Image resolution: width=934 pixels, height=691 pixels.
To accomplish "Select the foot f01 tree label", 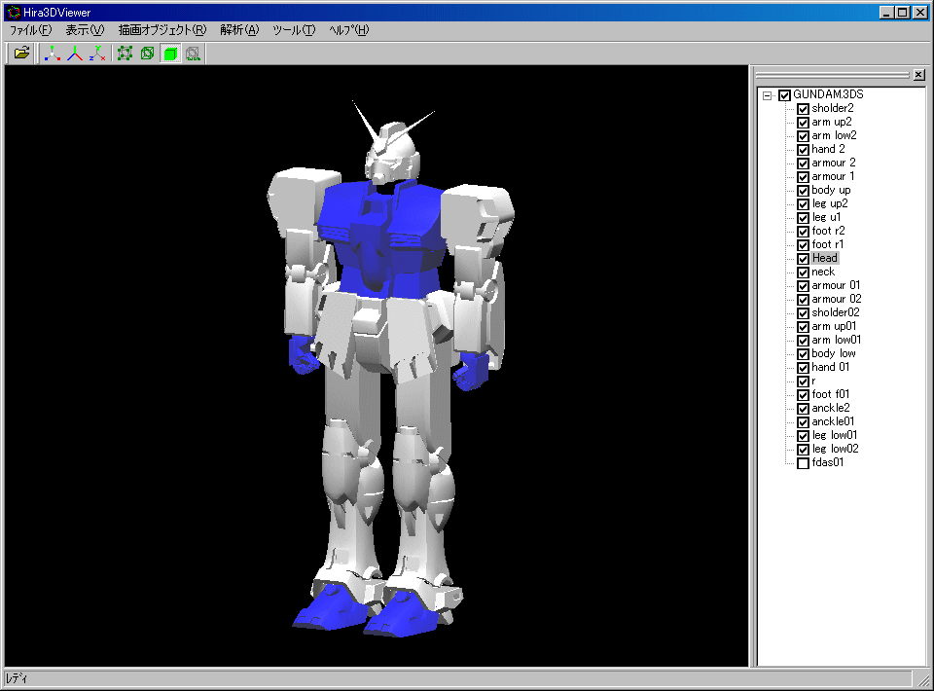I will coord(830,394).
